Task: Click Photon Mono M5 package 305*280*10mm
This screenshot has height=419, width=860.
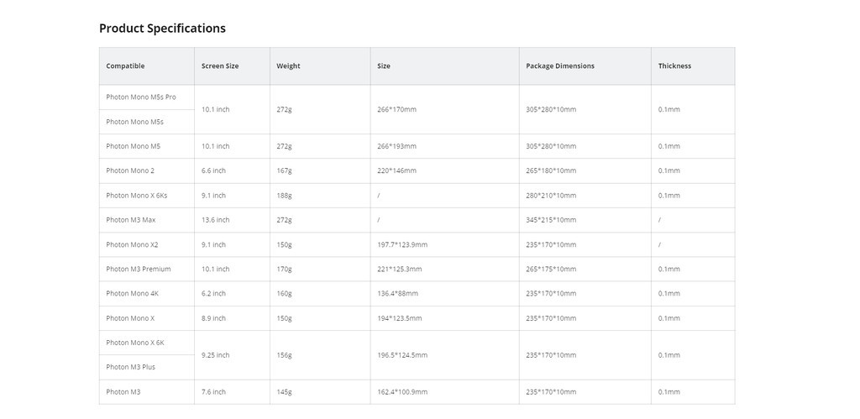Action: [551, 146]
